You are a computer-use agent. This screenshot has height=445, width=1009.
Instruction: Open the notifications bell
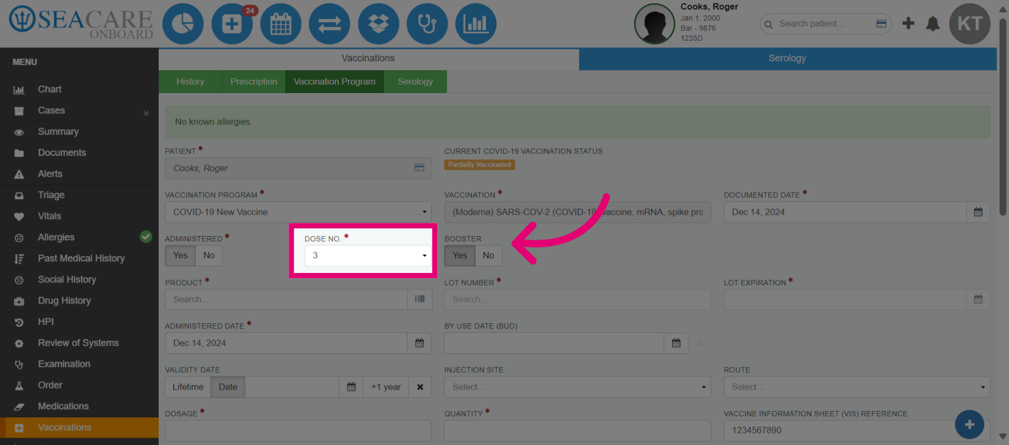(933, 24)
